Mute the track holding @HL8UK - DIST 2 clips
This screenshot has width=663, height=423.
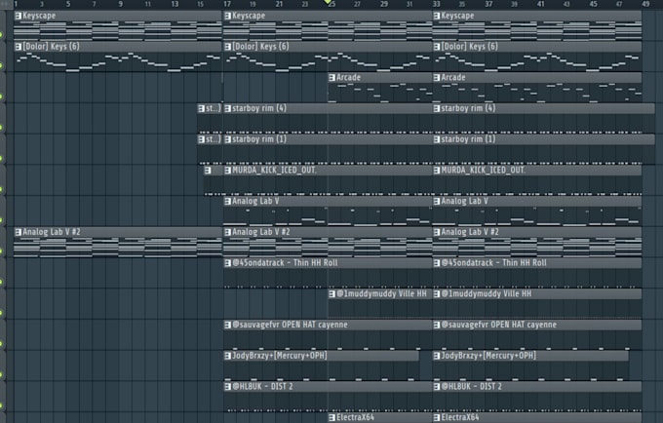(1, 405)
